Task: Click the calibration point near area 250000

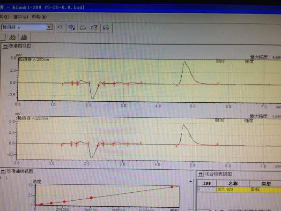Action: pyautogui.click(x=64, y=202)
